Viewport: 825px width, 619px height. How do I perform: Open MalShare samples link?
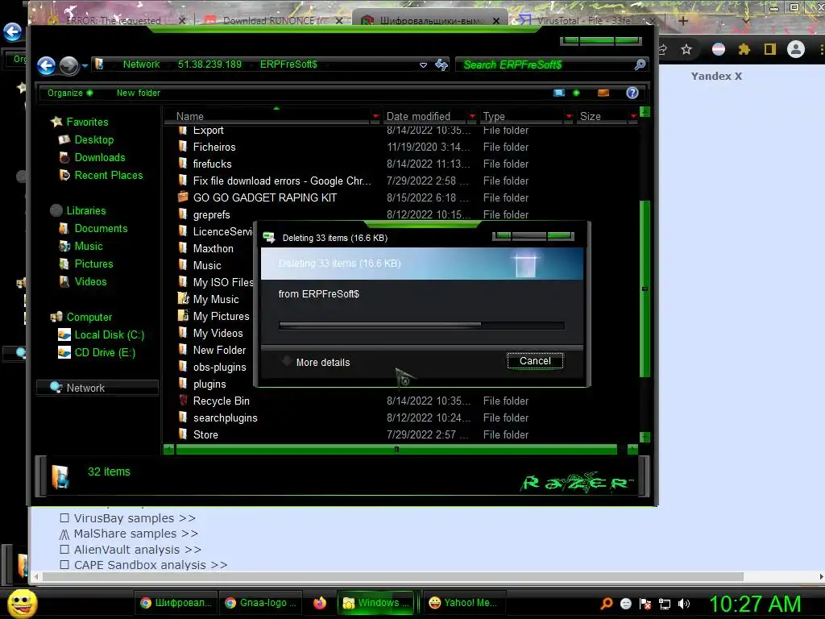pos(135,534)
